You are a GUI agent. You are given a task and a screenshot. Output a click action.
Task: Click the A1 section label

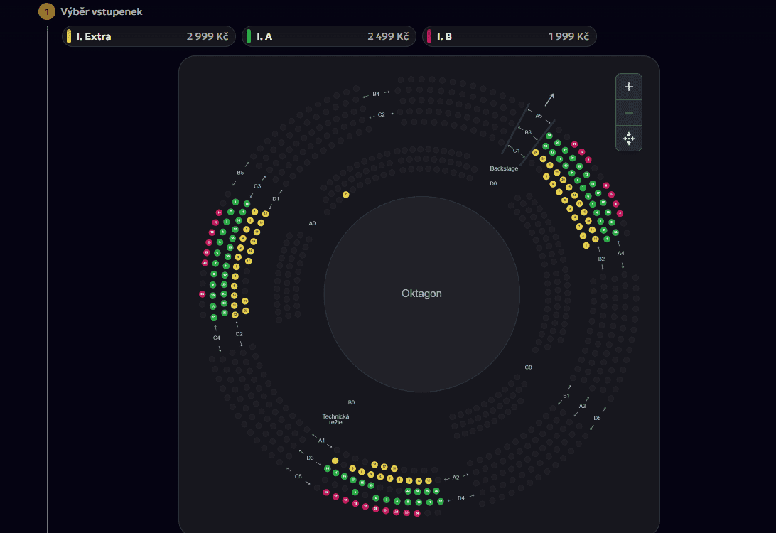point(322,441)
